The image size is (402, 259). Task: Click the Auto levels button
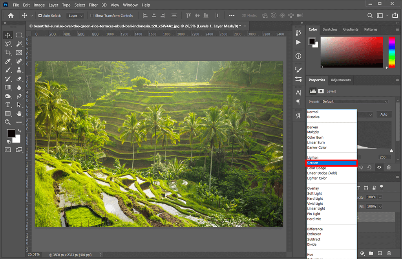coord(384,114)
